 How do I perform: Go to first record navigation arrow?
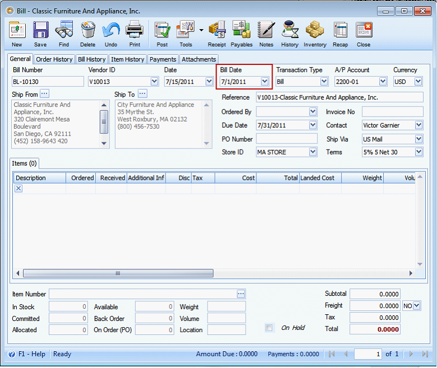click(x=332, y=354)
